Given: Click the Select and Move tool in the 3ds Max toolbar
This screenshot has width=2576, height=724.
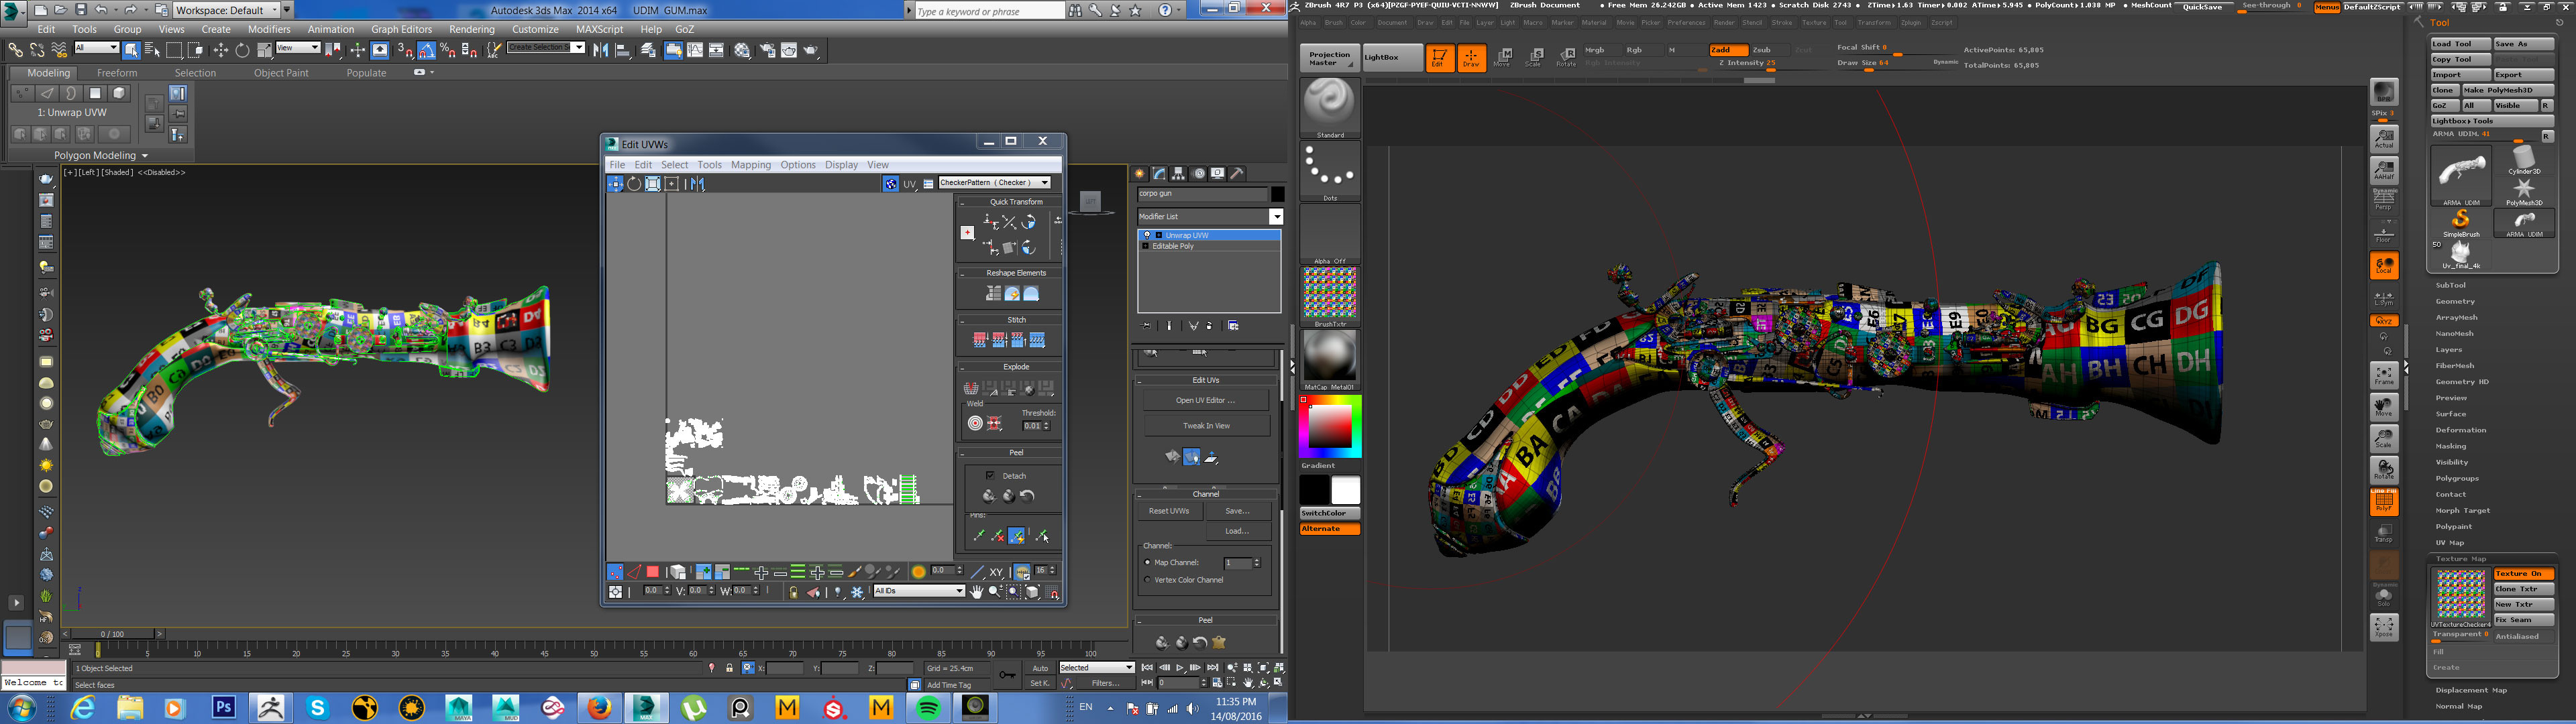Looking at the screenshot, I should click(x=220, y=50).
